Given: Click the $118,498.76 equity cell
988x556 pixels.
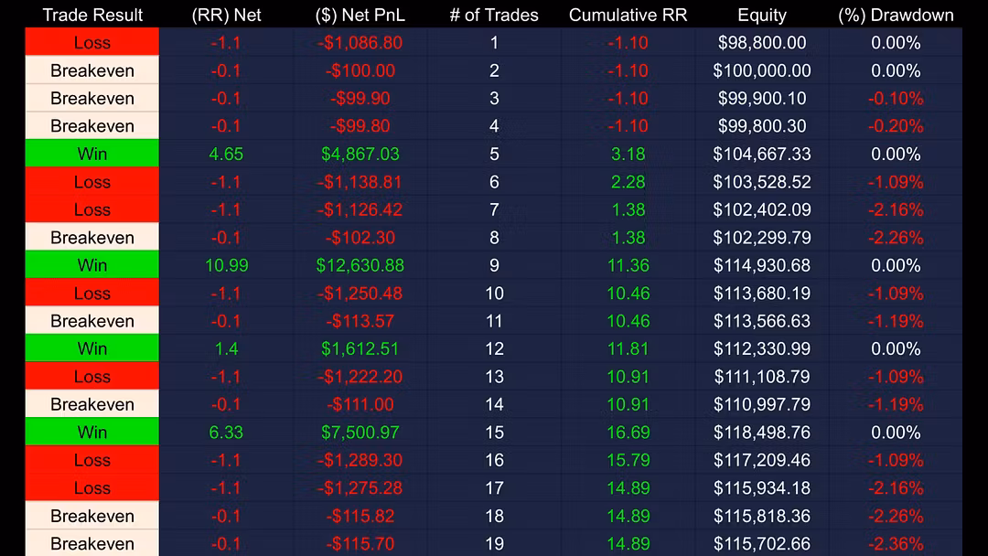Looking at the screenshot, I should (762, 432).
